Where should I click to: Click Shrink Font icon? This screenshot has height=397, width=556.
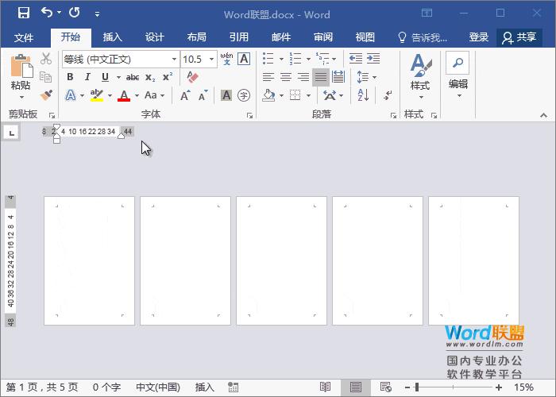point(203,95)
